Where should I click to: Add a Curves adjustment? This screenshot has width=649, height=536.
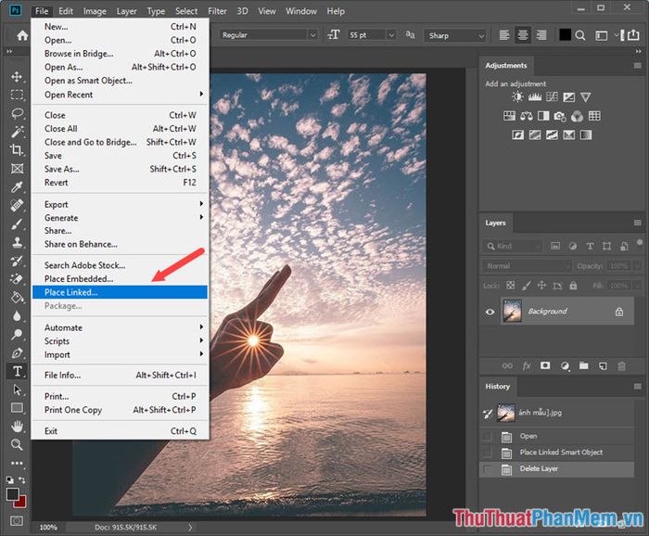coord(552,96)
